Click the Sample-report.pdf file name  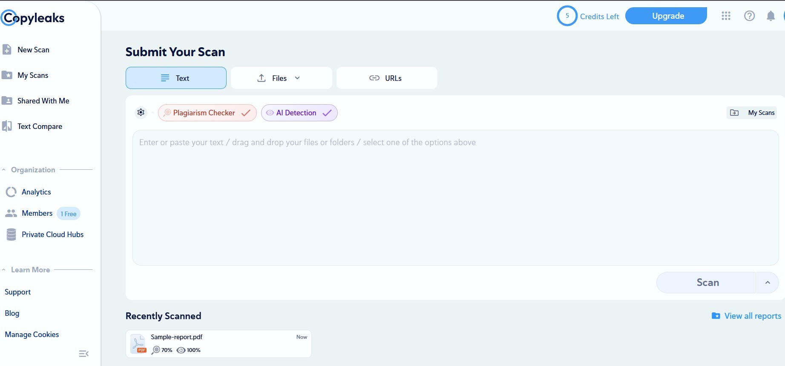(176, 337)
